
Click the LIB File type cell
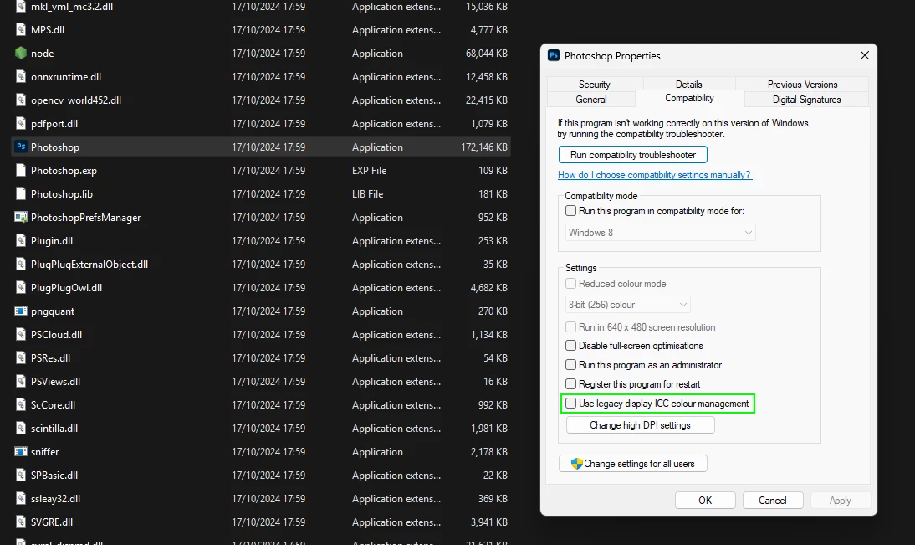coord(368,194)
